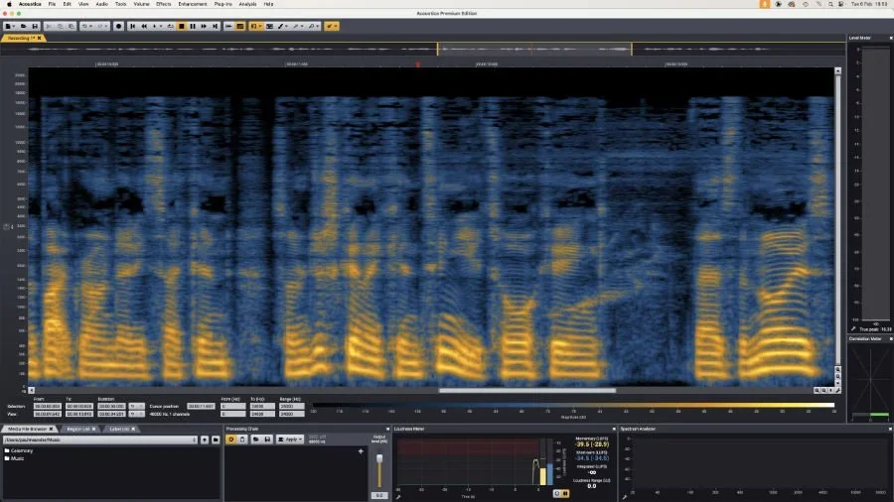Click the Cut scissors icon
The image size is (894, 502).
point(49,26)
